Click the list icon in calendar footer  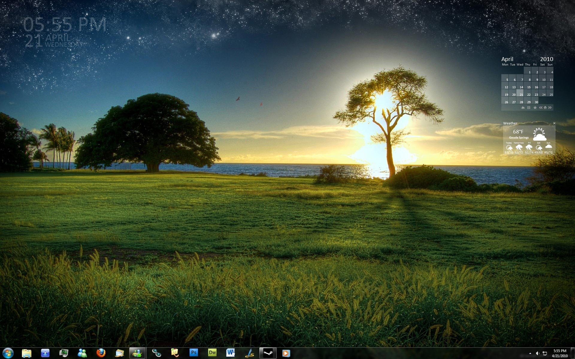[x=529, y=108]
